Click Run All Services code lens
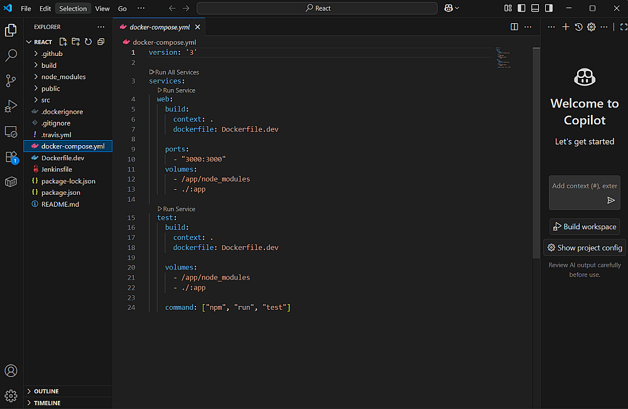The image size is (628, 409). (176, 72)
